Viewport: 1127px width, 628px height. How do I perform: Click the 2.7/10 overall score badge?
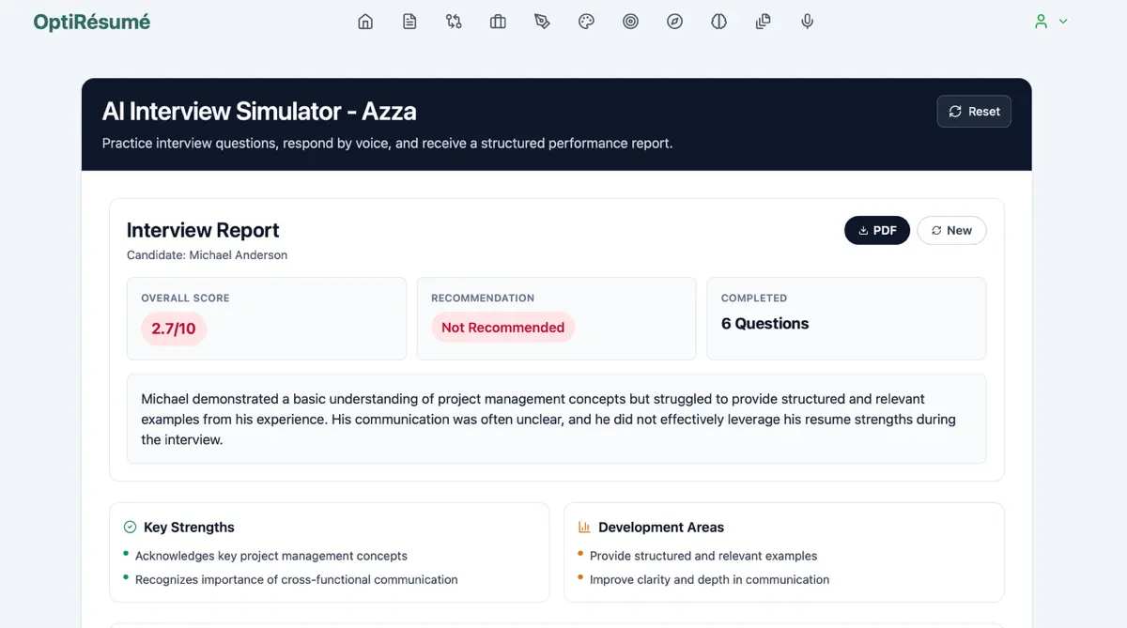click(x=174, y=329)
